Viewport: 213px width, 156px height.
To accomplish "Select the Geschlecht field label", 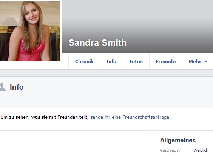I will click(170, 150).
